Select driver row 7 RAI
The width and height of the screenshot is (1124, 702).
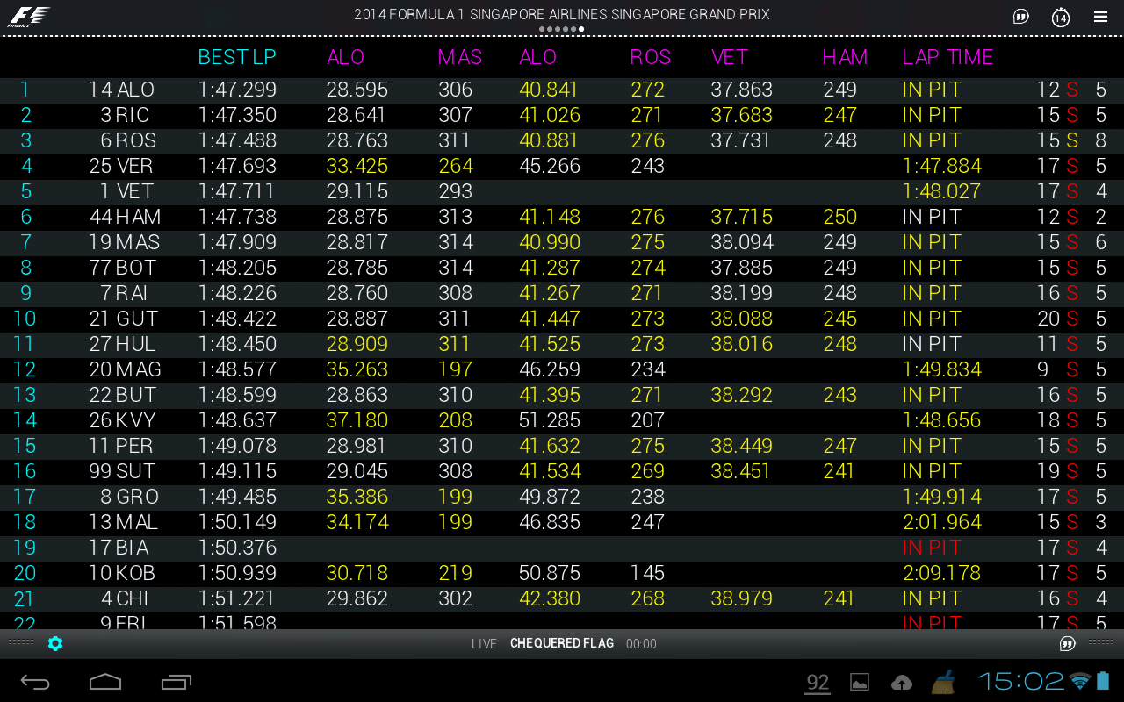pyautogui.click(x=562, y=293)
